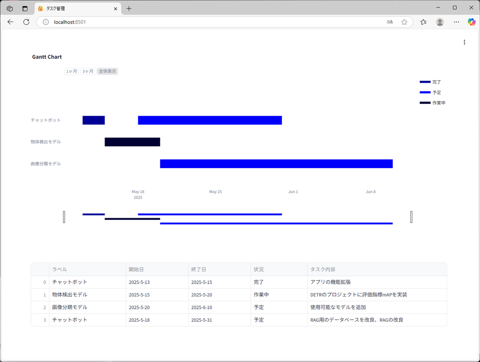The image size is (480, 362).
Task: Go back with the browser back arrow
Action: (10, 22)
